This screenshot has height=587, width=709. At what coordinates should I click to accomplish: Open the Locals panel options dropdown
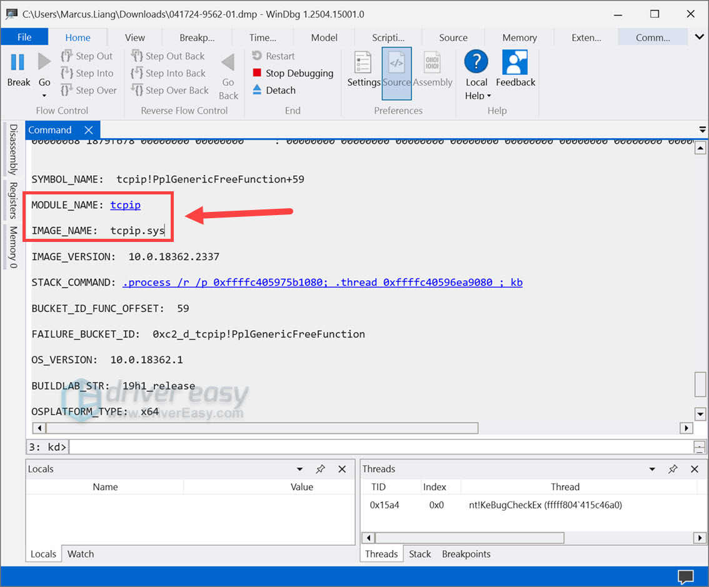click(299, 469)
